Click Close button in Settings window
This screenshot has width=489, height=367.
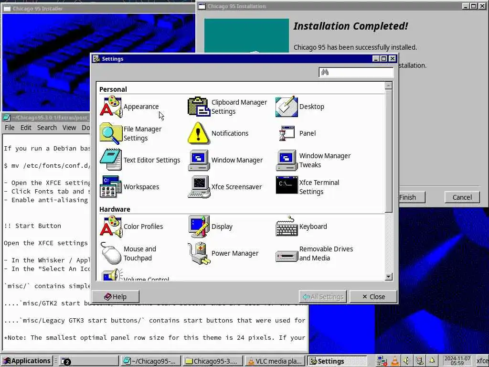pyautogui.click(x=373, y=297)
